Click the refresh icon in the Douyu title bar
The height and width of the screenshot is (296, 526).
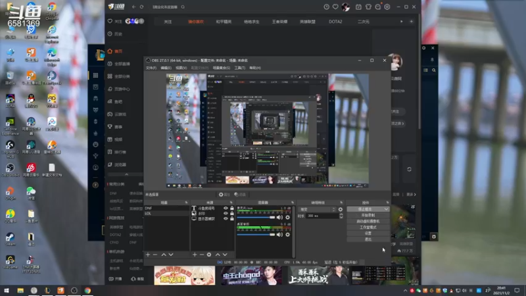pos(141,7)
